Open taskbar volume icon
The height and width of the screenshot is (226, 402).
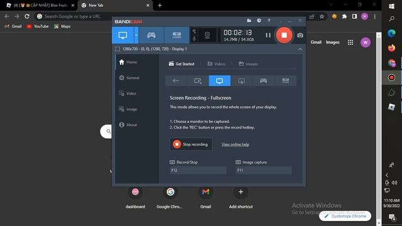(394, 183)
